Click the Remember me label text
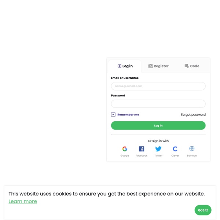This screenshot has height=220, width=220. (128, 115)
